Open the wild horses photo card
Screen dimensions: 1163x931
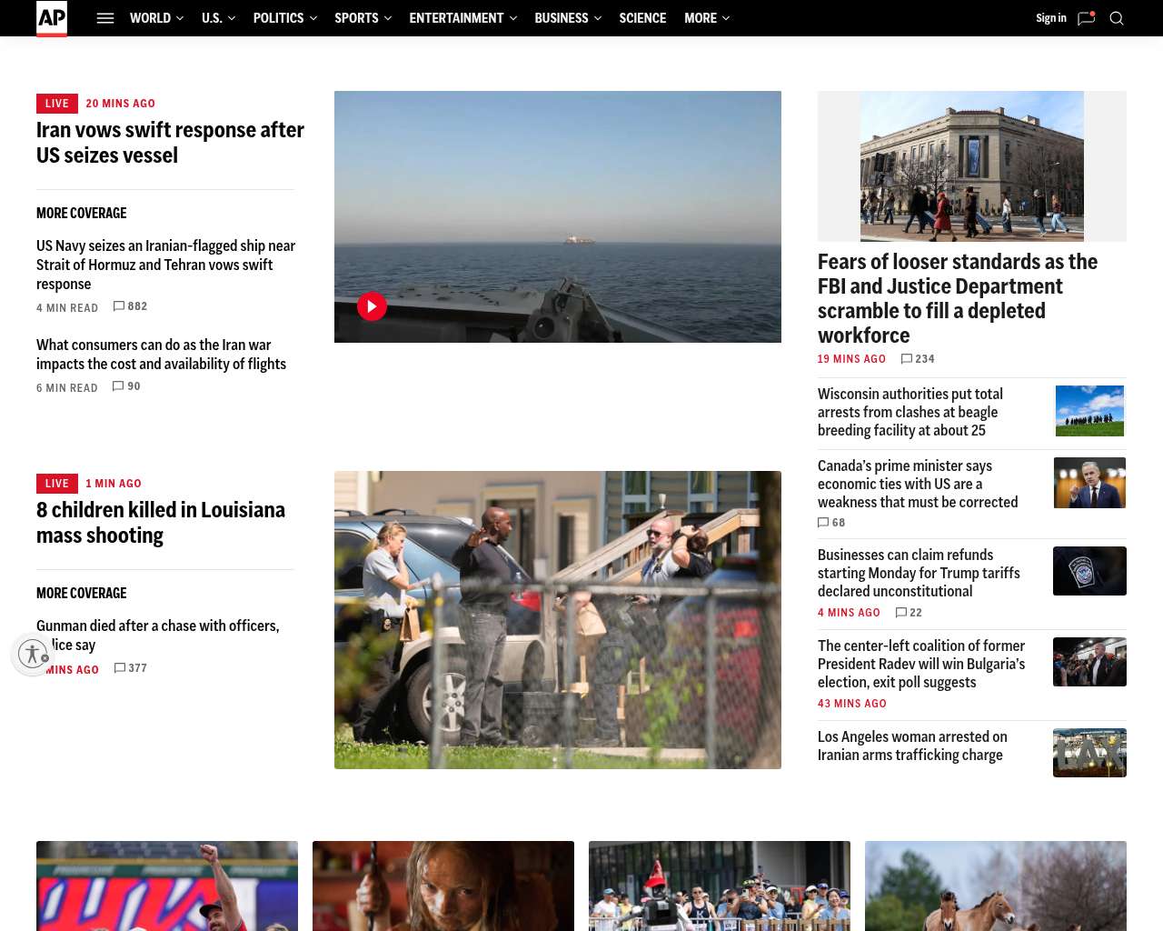[x=996, y=886]
